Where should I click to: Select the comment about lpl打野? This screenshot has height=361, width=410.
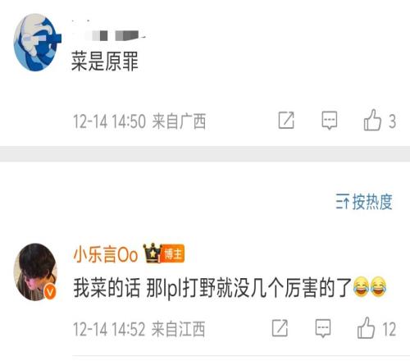(230, 287)
